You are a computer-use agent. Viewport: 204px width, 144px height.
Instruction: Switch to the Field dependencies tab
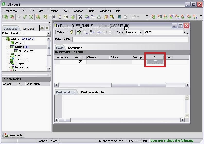[x=93, y=92]
